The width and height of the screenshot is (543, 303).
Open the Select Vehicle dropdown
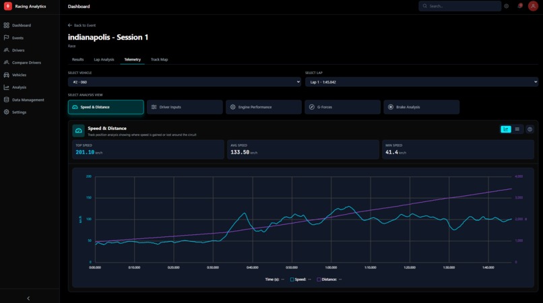[x=184, y=82]
